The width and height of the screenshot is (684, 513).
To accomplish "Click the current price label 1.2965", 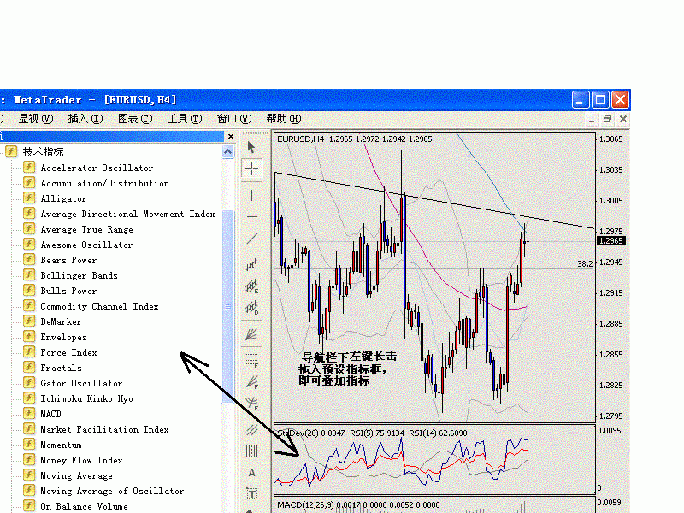I will [610, 241].
